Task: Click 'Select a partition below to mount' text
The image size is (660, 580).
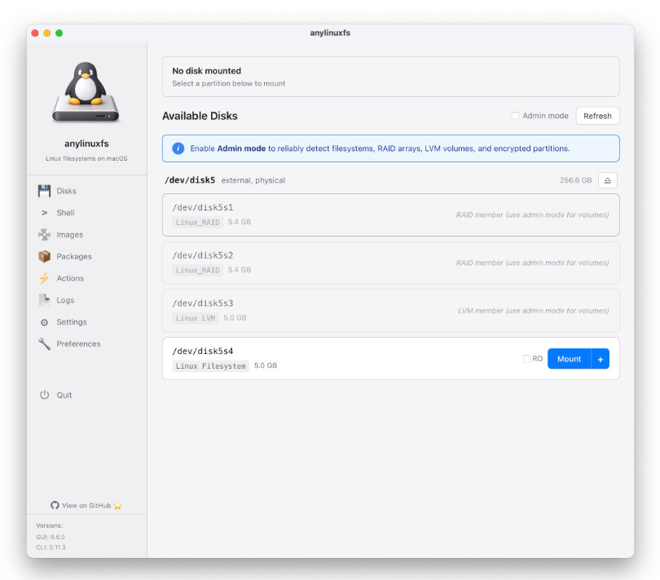Action: [229, 83]
